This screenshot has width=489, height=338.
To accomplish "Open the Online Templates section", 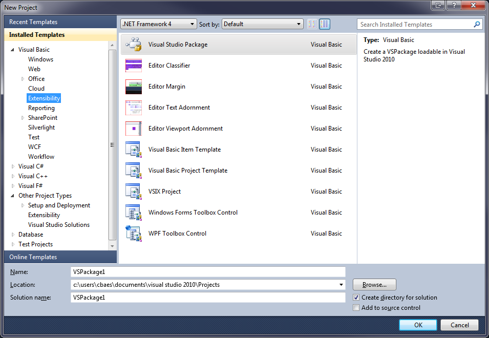I will (x=60, y=257).
